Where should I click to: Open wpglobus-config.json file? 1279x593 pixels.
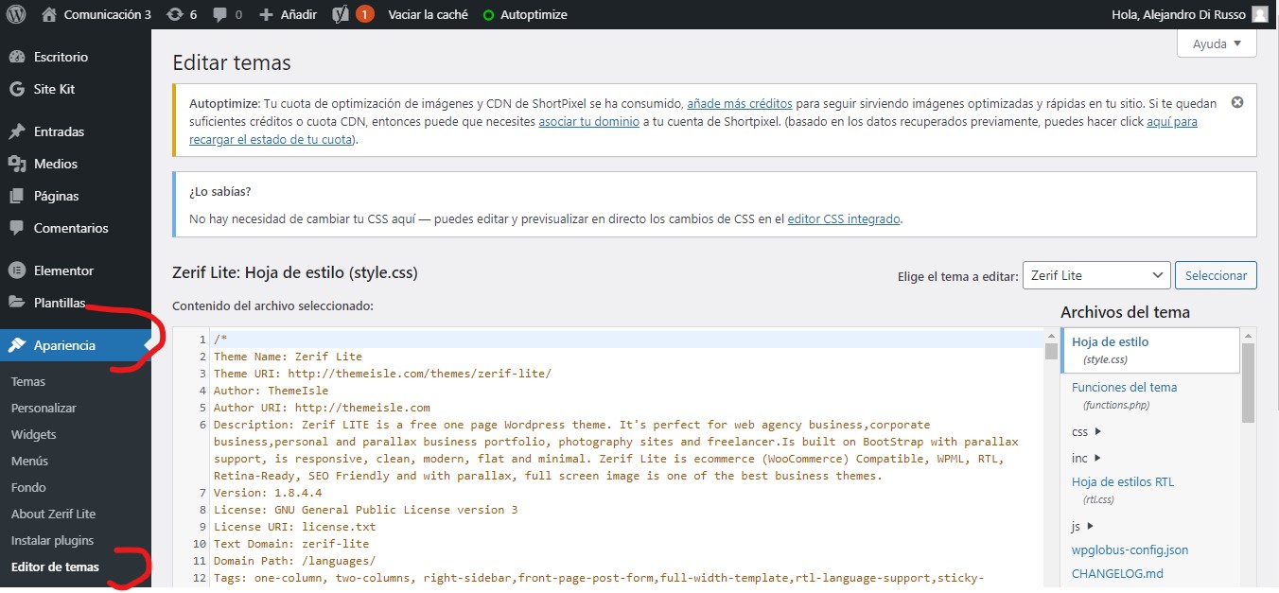(1130, 549)
